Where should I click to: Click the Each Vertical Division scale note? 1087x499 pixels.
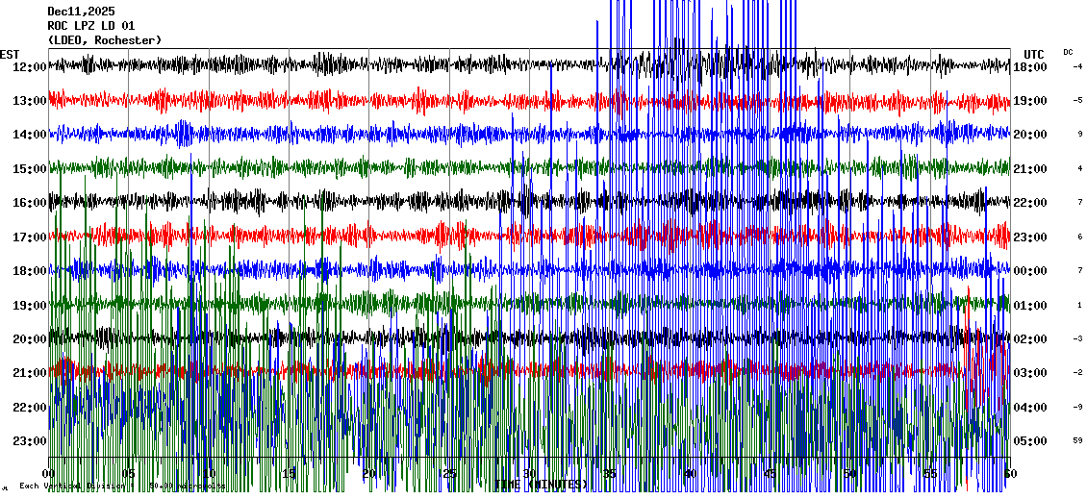tap(122, 486)
